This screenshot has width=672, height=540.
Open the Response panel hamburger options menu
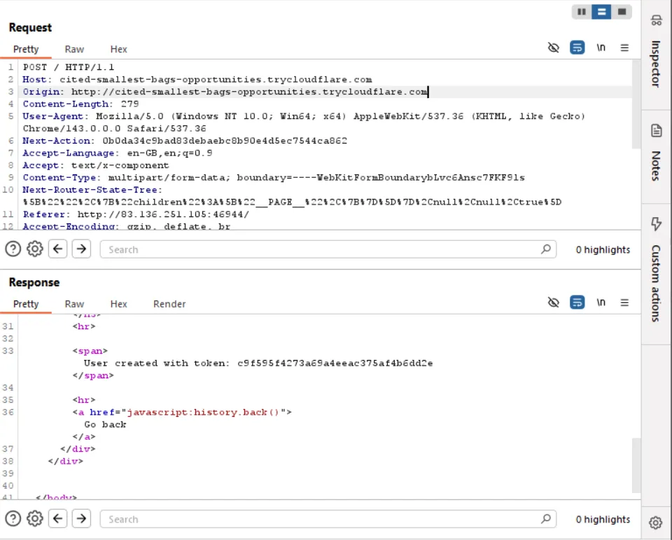click(x=624, y=303)
